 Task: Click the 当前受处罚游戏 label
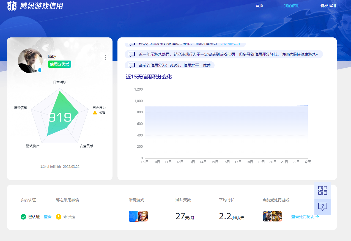(276, 200)
